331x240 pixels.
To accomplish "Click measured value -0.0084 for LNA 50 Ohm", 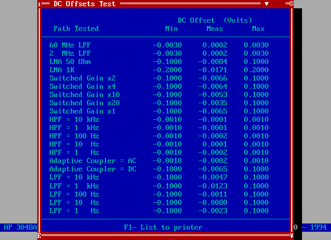I will (213, 62).
